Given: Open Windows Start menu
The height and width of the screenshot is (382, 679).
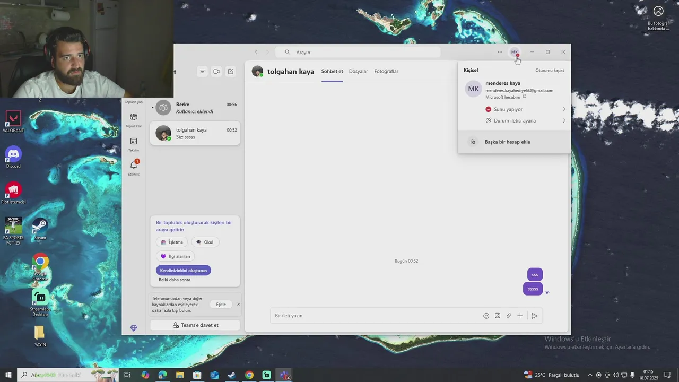Looking at the screenshot, I should (x=8, y=375).
